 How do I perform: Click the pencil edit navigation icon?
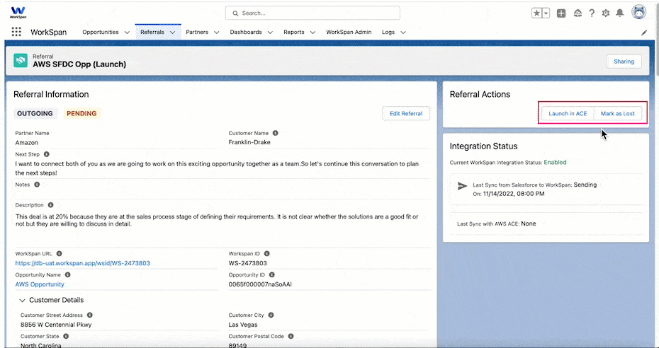(644, 33)
